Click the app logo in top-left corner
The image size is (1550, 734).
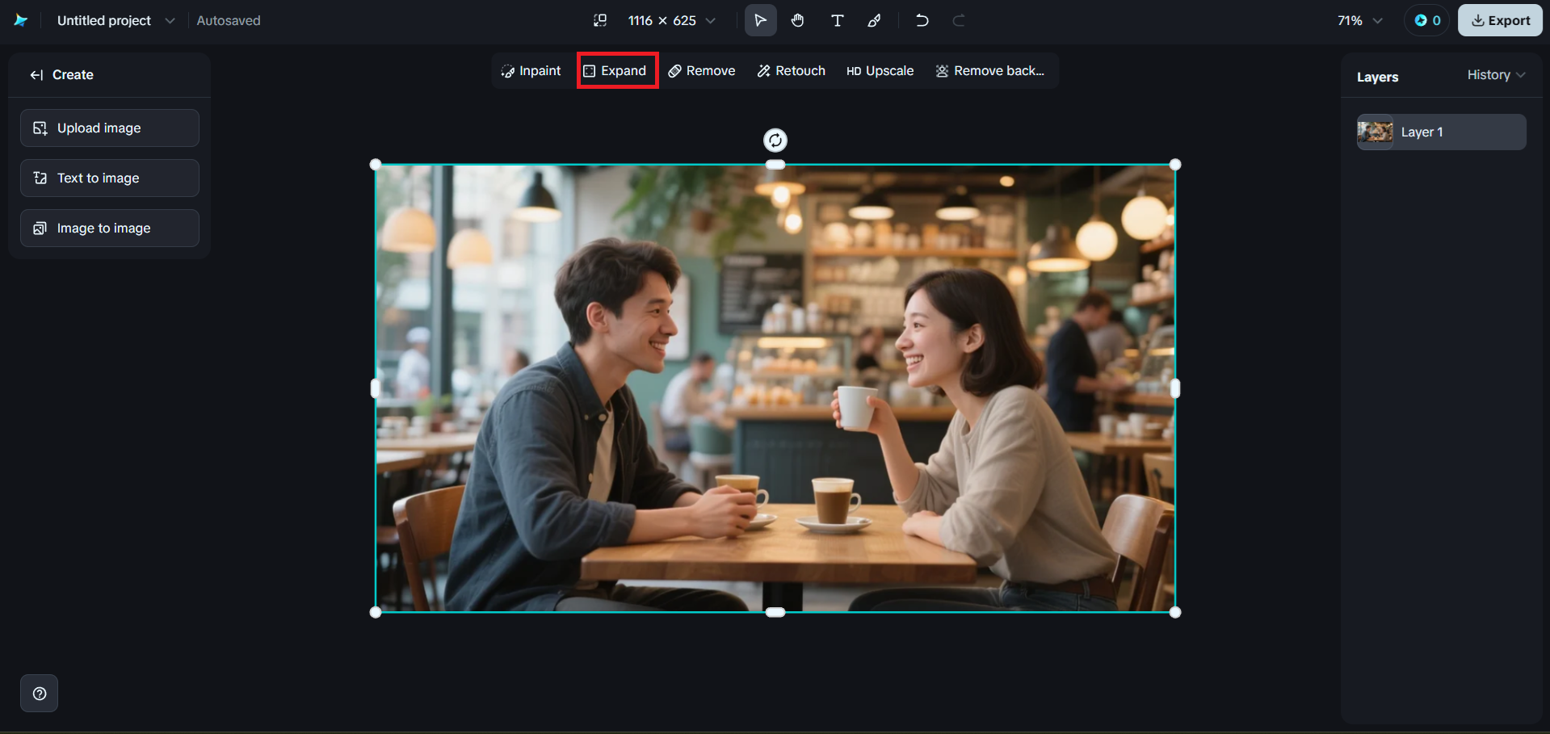coord(21,20)
